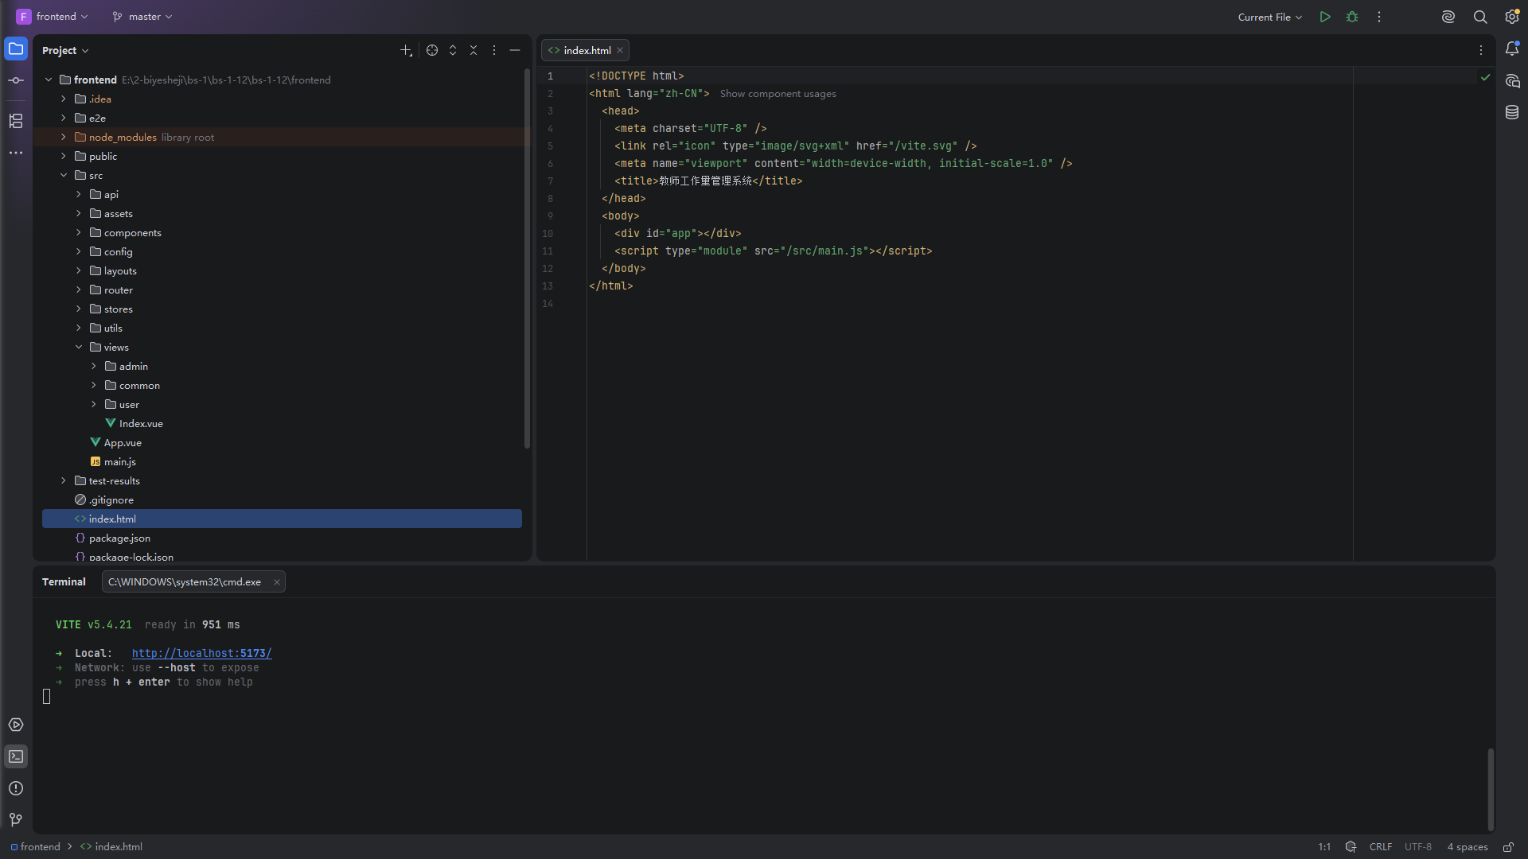Open the Services tool window
The image size is (1528, 859).
16,725
